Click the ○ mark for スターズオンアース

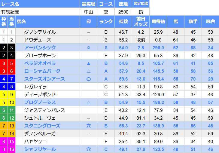(89, 79)
